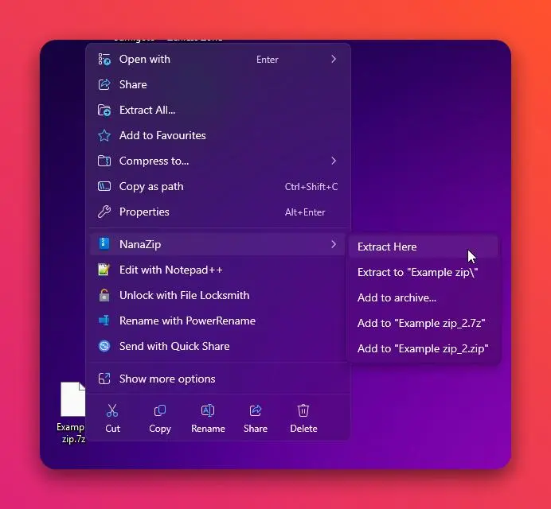Click the Open with icon

[x=104, y=60]
